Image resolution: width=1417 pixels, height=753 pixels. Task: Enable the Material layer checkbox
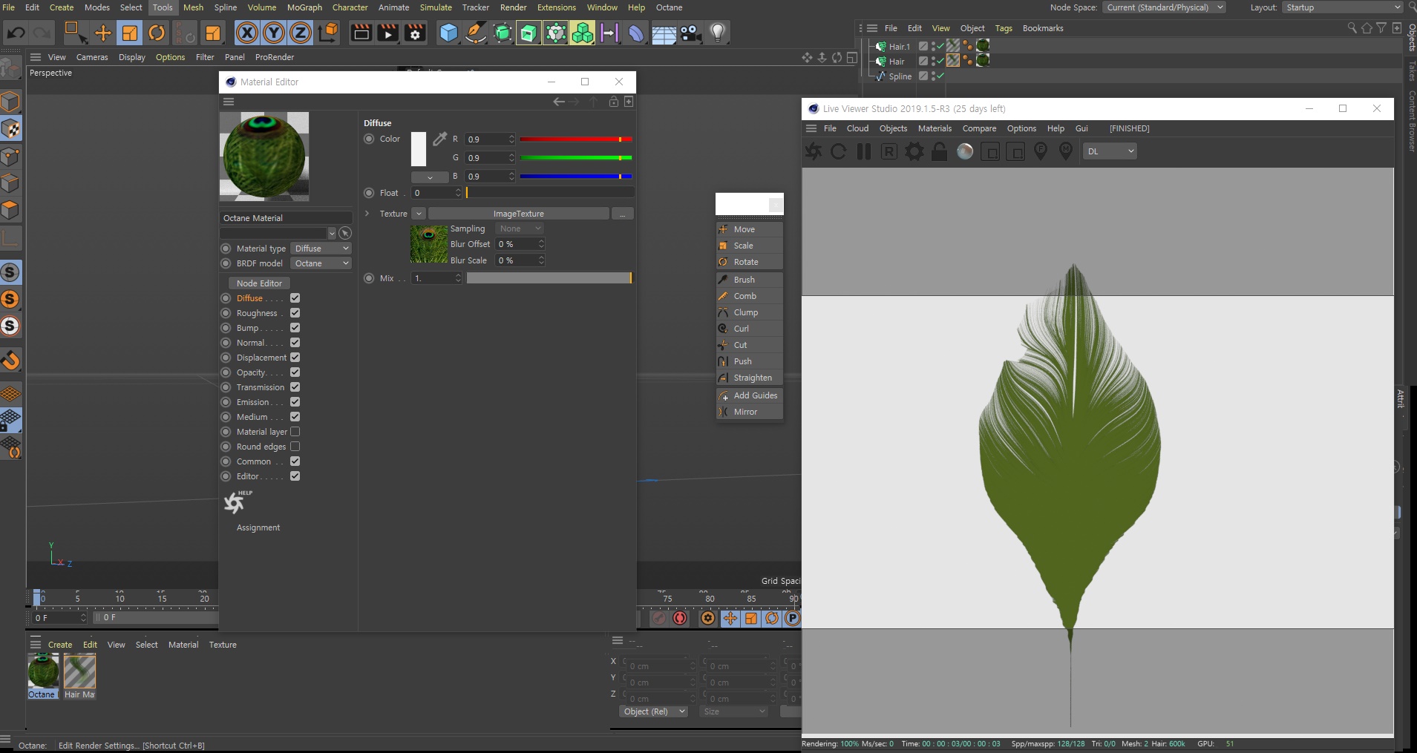point(295,432)
